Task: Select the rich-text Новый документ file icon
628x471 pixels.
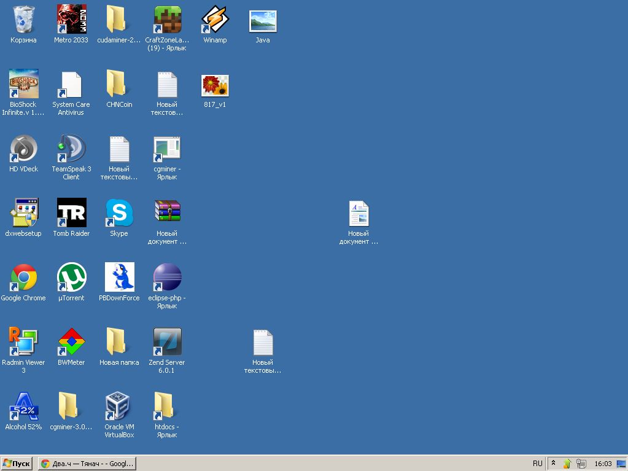Action: click(359, 214)
